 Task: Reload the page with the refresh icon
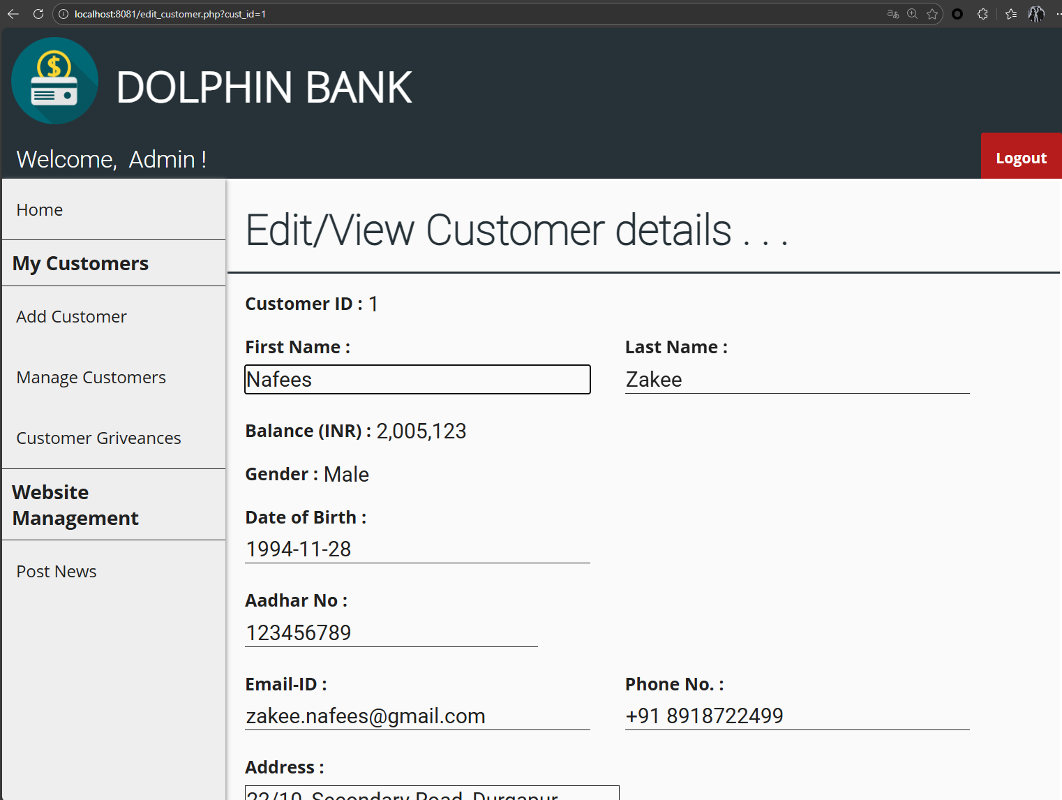[38, 14]
